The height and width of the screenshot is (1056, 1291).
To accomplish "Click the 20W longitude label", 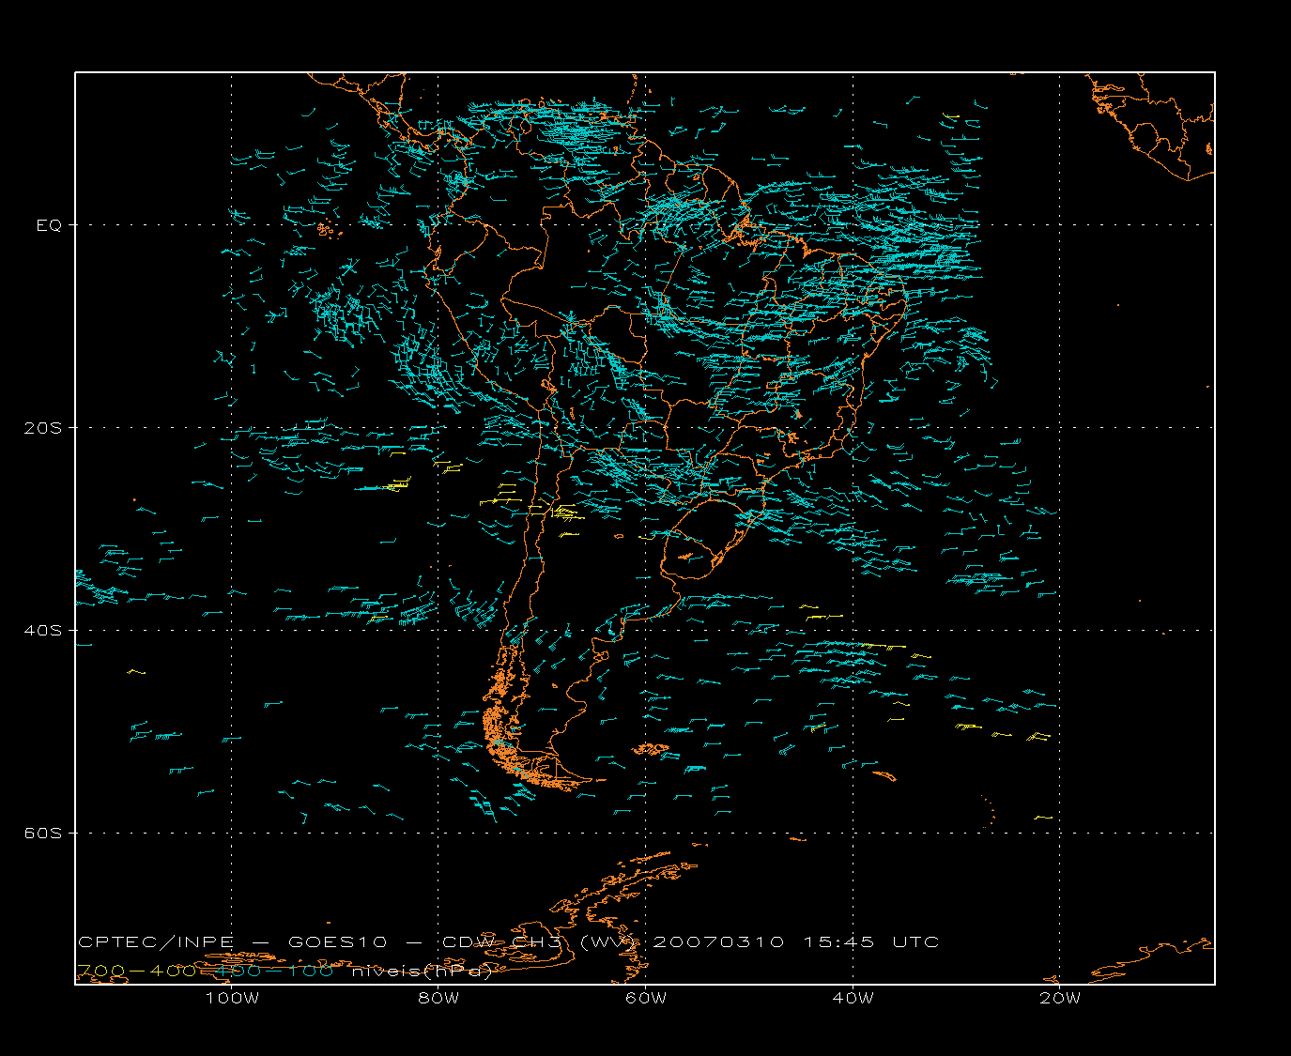I will 1060,998.
